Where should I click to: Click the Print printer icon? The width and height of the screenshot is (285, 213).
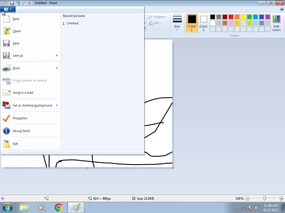[x=6, y=68]
